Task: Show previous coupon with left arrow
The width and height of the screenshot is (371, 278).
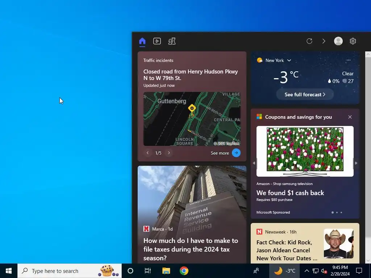Action: point(254,163)
